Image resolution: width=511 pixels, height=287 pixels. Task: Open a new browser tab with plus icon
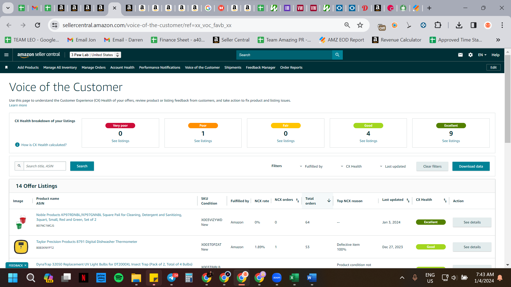coord(429,8)
